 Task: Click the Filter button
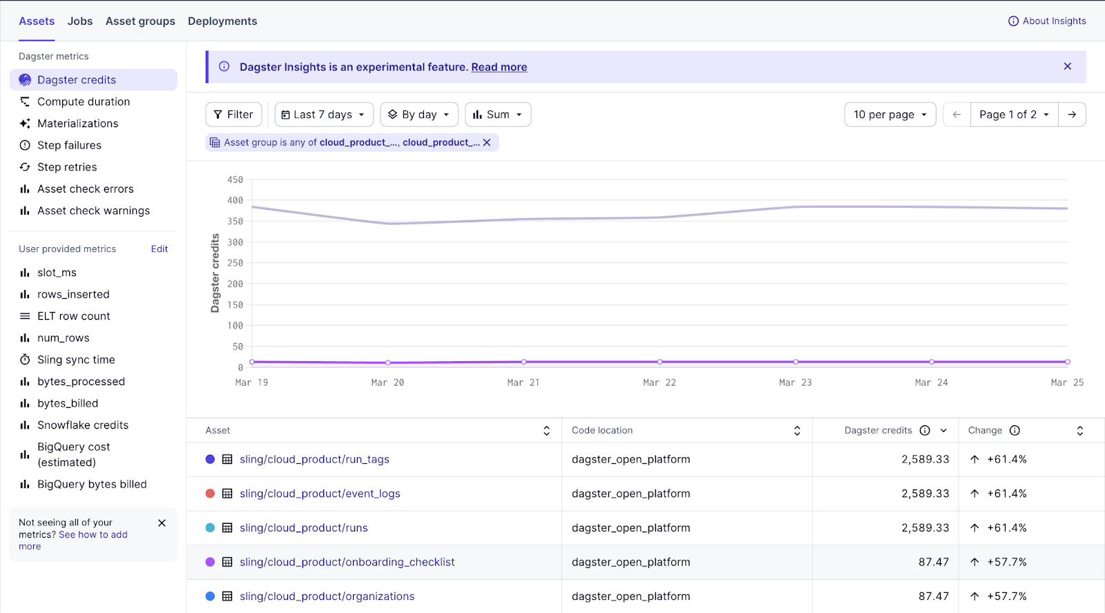233,115
